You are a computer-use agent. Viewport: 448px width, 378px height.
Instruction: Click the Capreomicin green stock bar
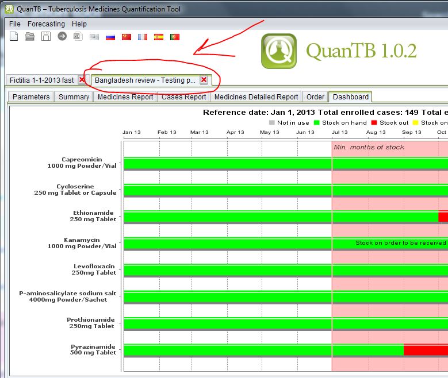pyautogui.click(x=286, y=164)
